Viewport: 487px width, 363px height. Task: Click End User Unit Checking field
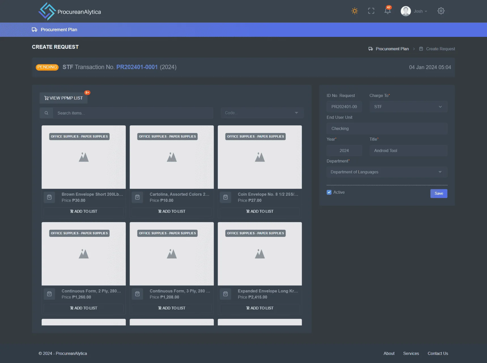click(x=387, y=128)
